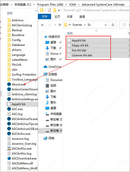Select the ASCServiceLog folder
130x172 pixels.
tap(20, 25)
